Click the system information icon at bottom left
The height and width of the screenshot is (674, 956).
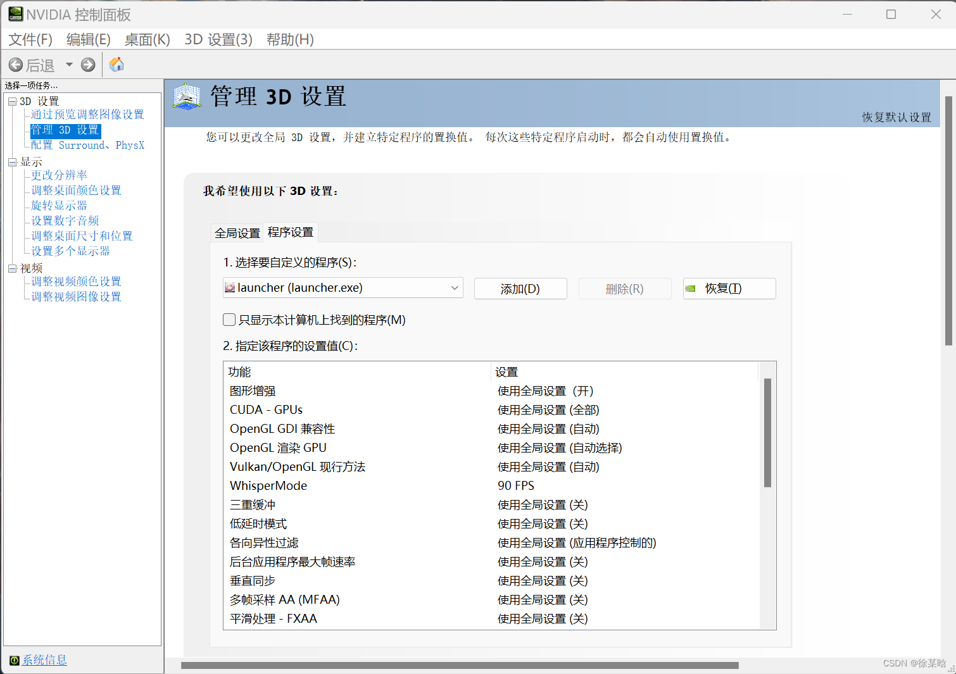tap(15, 661)
